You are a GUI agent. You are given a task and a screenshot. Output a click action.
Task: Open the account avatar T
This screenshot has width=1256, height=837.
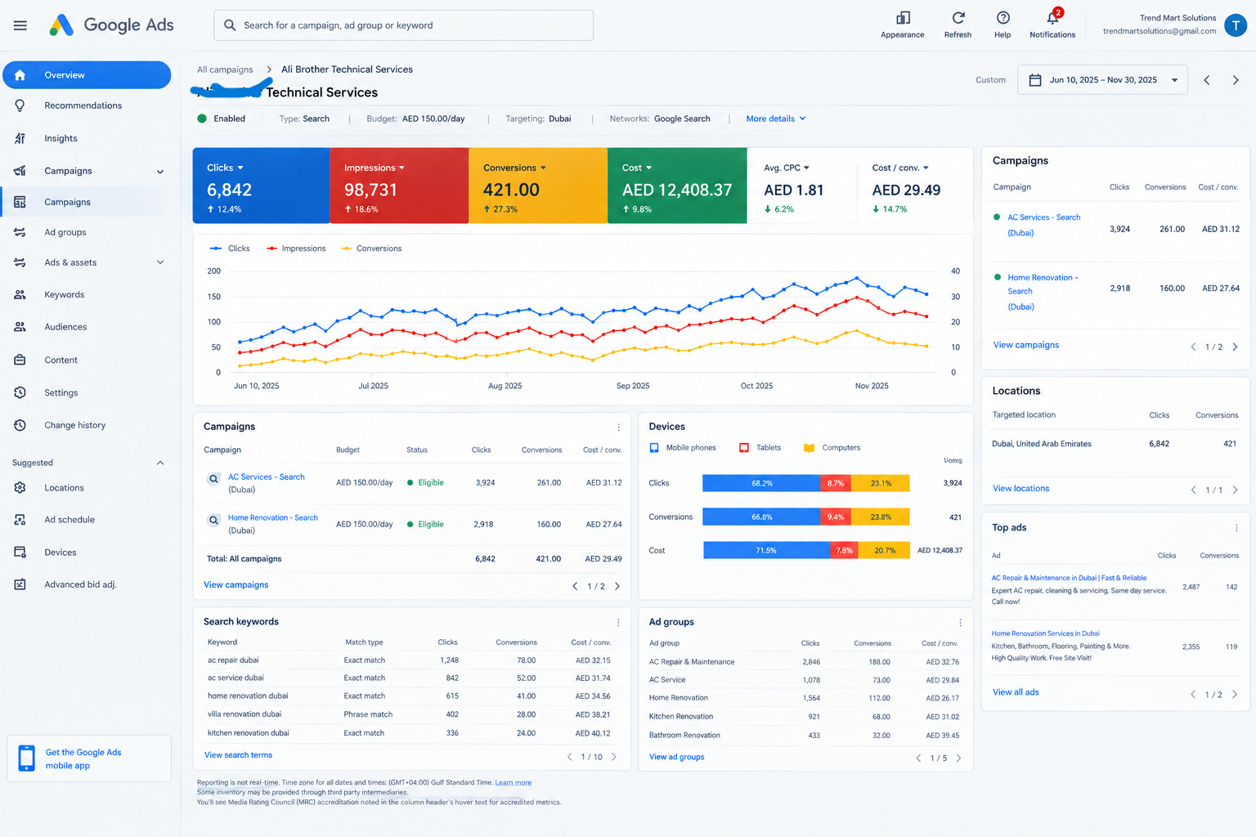point(1236,25)
